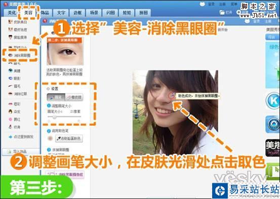
Task: Open the 菜单 menu
Action: (234, 4)
